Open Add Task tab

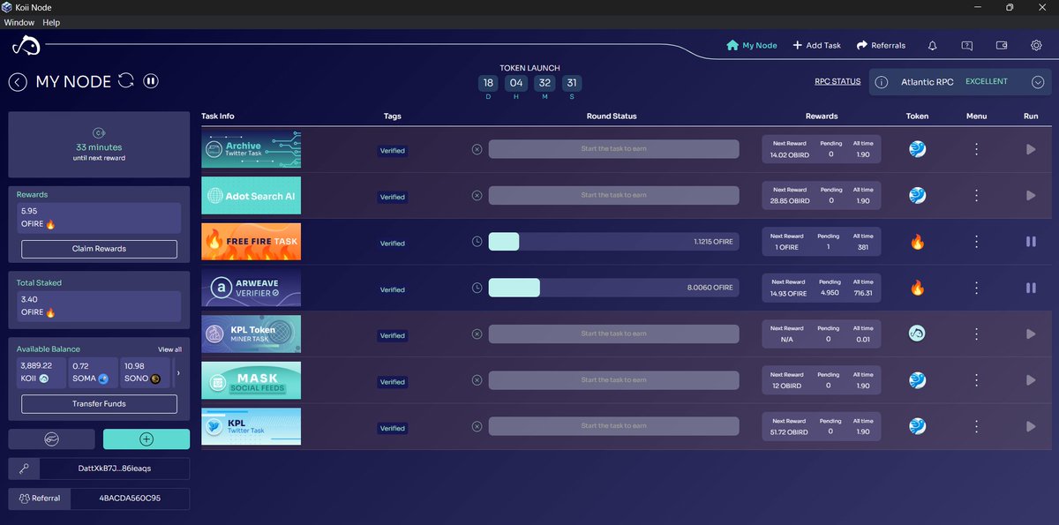coord(817,45)
